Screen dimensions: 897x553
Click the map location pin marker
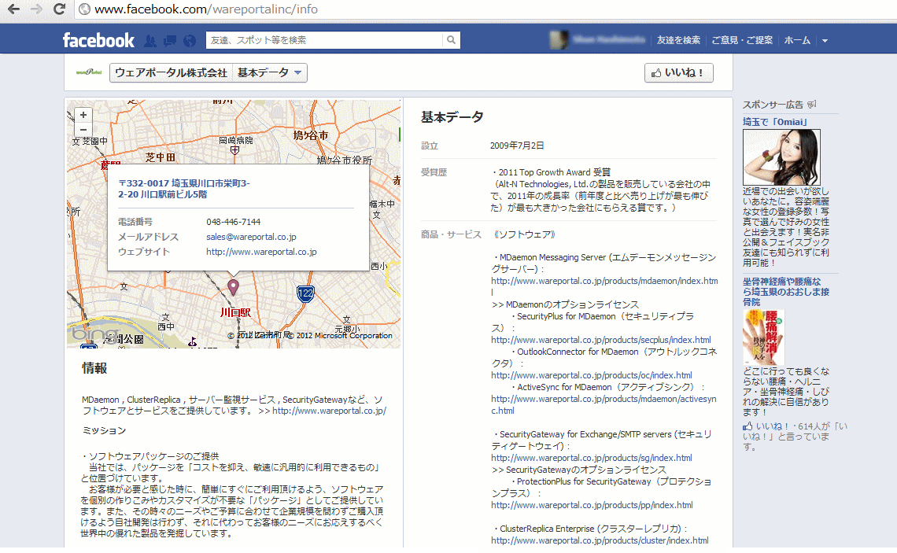point(233,286)
